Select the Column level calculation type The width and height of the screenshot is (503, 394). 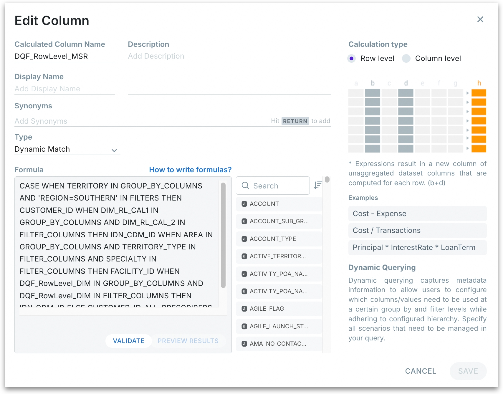point(406,58)
